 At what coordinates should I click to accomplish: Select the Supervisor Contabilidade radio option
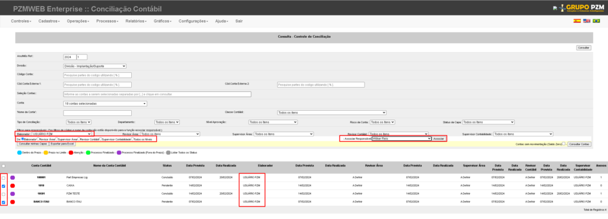click(100, 139)
